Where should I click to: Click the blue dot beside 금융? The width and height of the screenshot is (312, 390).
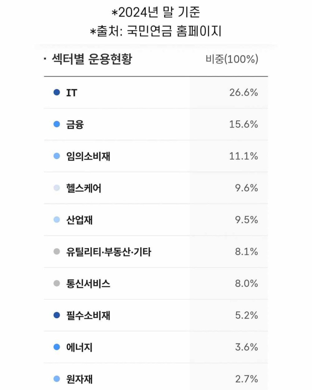tap(57, 124)
